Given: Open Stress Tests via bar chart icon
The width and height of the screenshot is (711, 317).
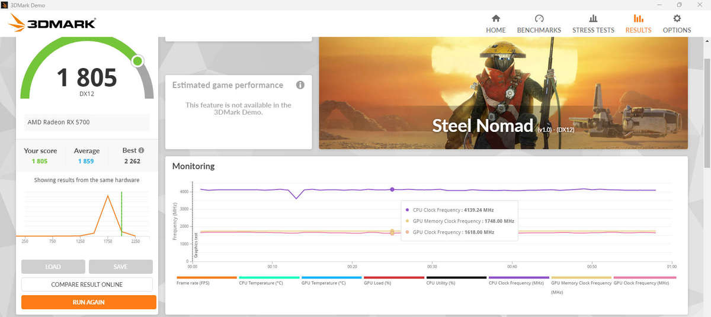Looking at the screenshot, I should (593, 19).
